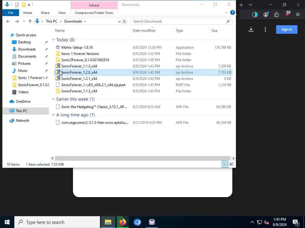Switch to Large icons view in status bar
This screenshot has height=228, width=305.
231,164
